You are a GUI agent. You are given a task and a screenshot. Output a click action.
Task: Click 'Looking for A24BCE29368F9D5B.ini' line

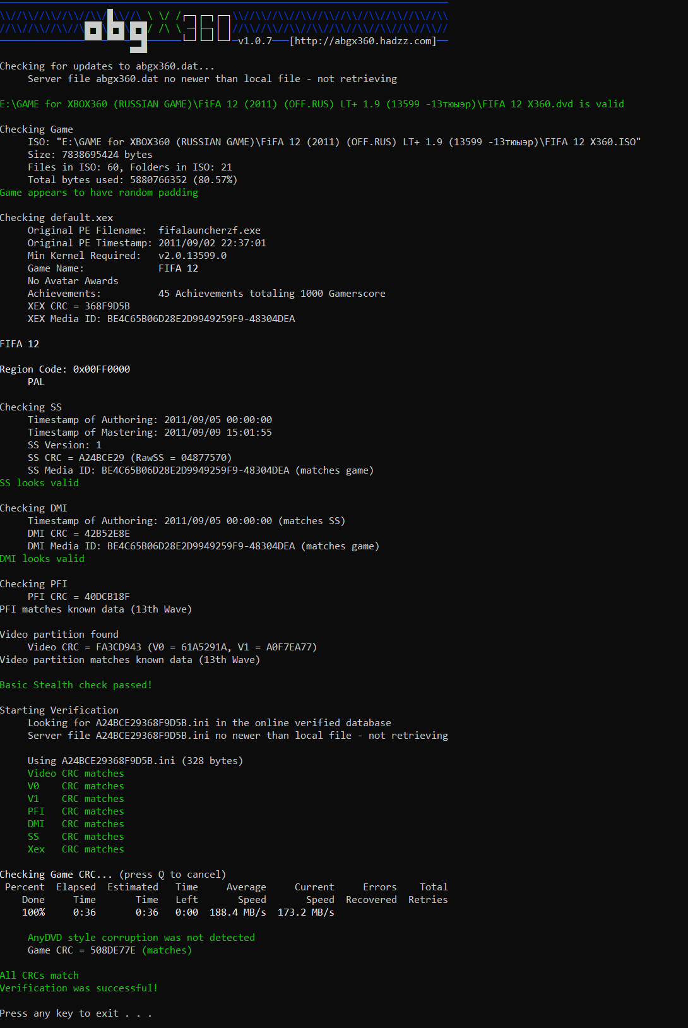(x=210, y=723)
